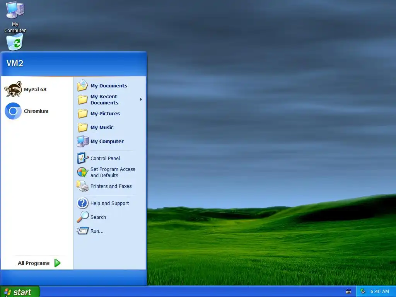Open the Printers and Faxes entry

click(111, 186)
